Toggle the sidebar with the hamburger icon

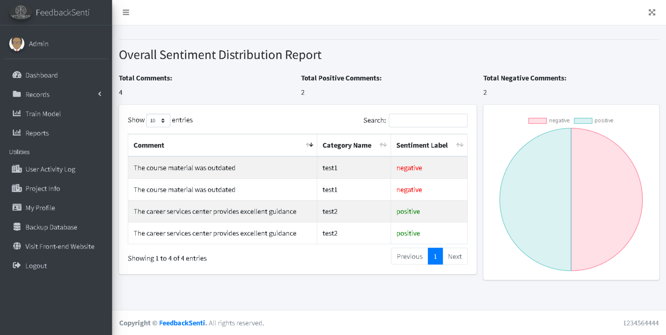coord(126,12)
